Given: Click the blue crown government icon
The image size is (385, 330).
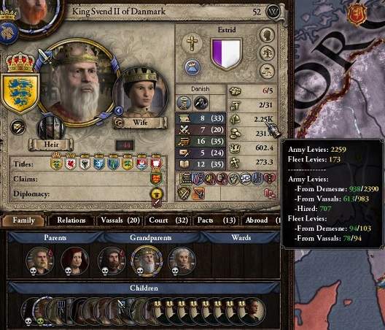Looking at the screenshot, I should point(192,67).
